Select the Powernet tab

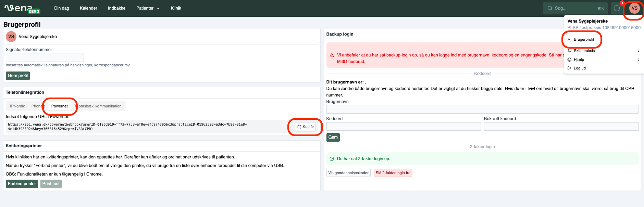click(60, 106)
